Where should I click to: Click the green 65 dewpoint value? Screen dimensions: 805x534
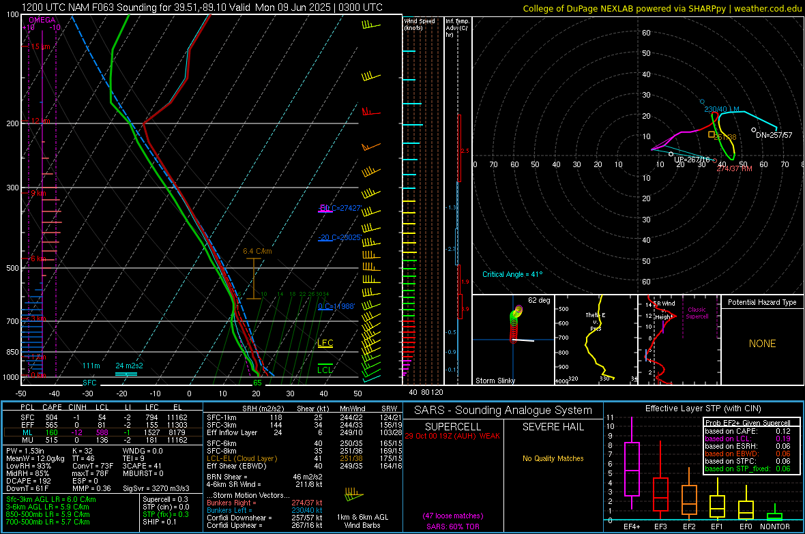coord(257,383)
